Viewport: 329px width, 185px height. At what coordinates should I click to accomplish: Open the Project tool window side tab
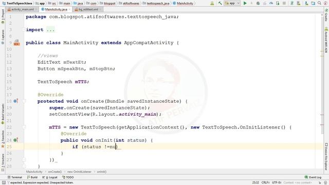coord(3,17)
